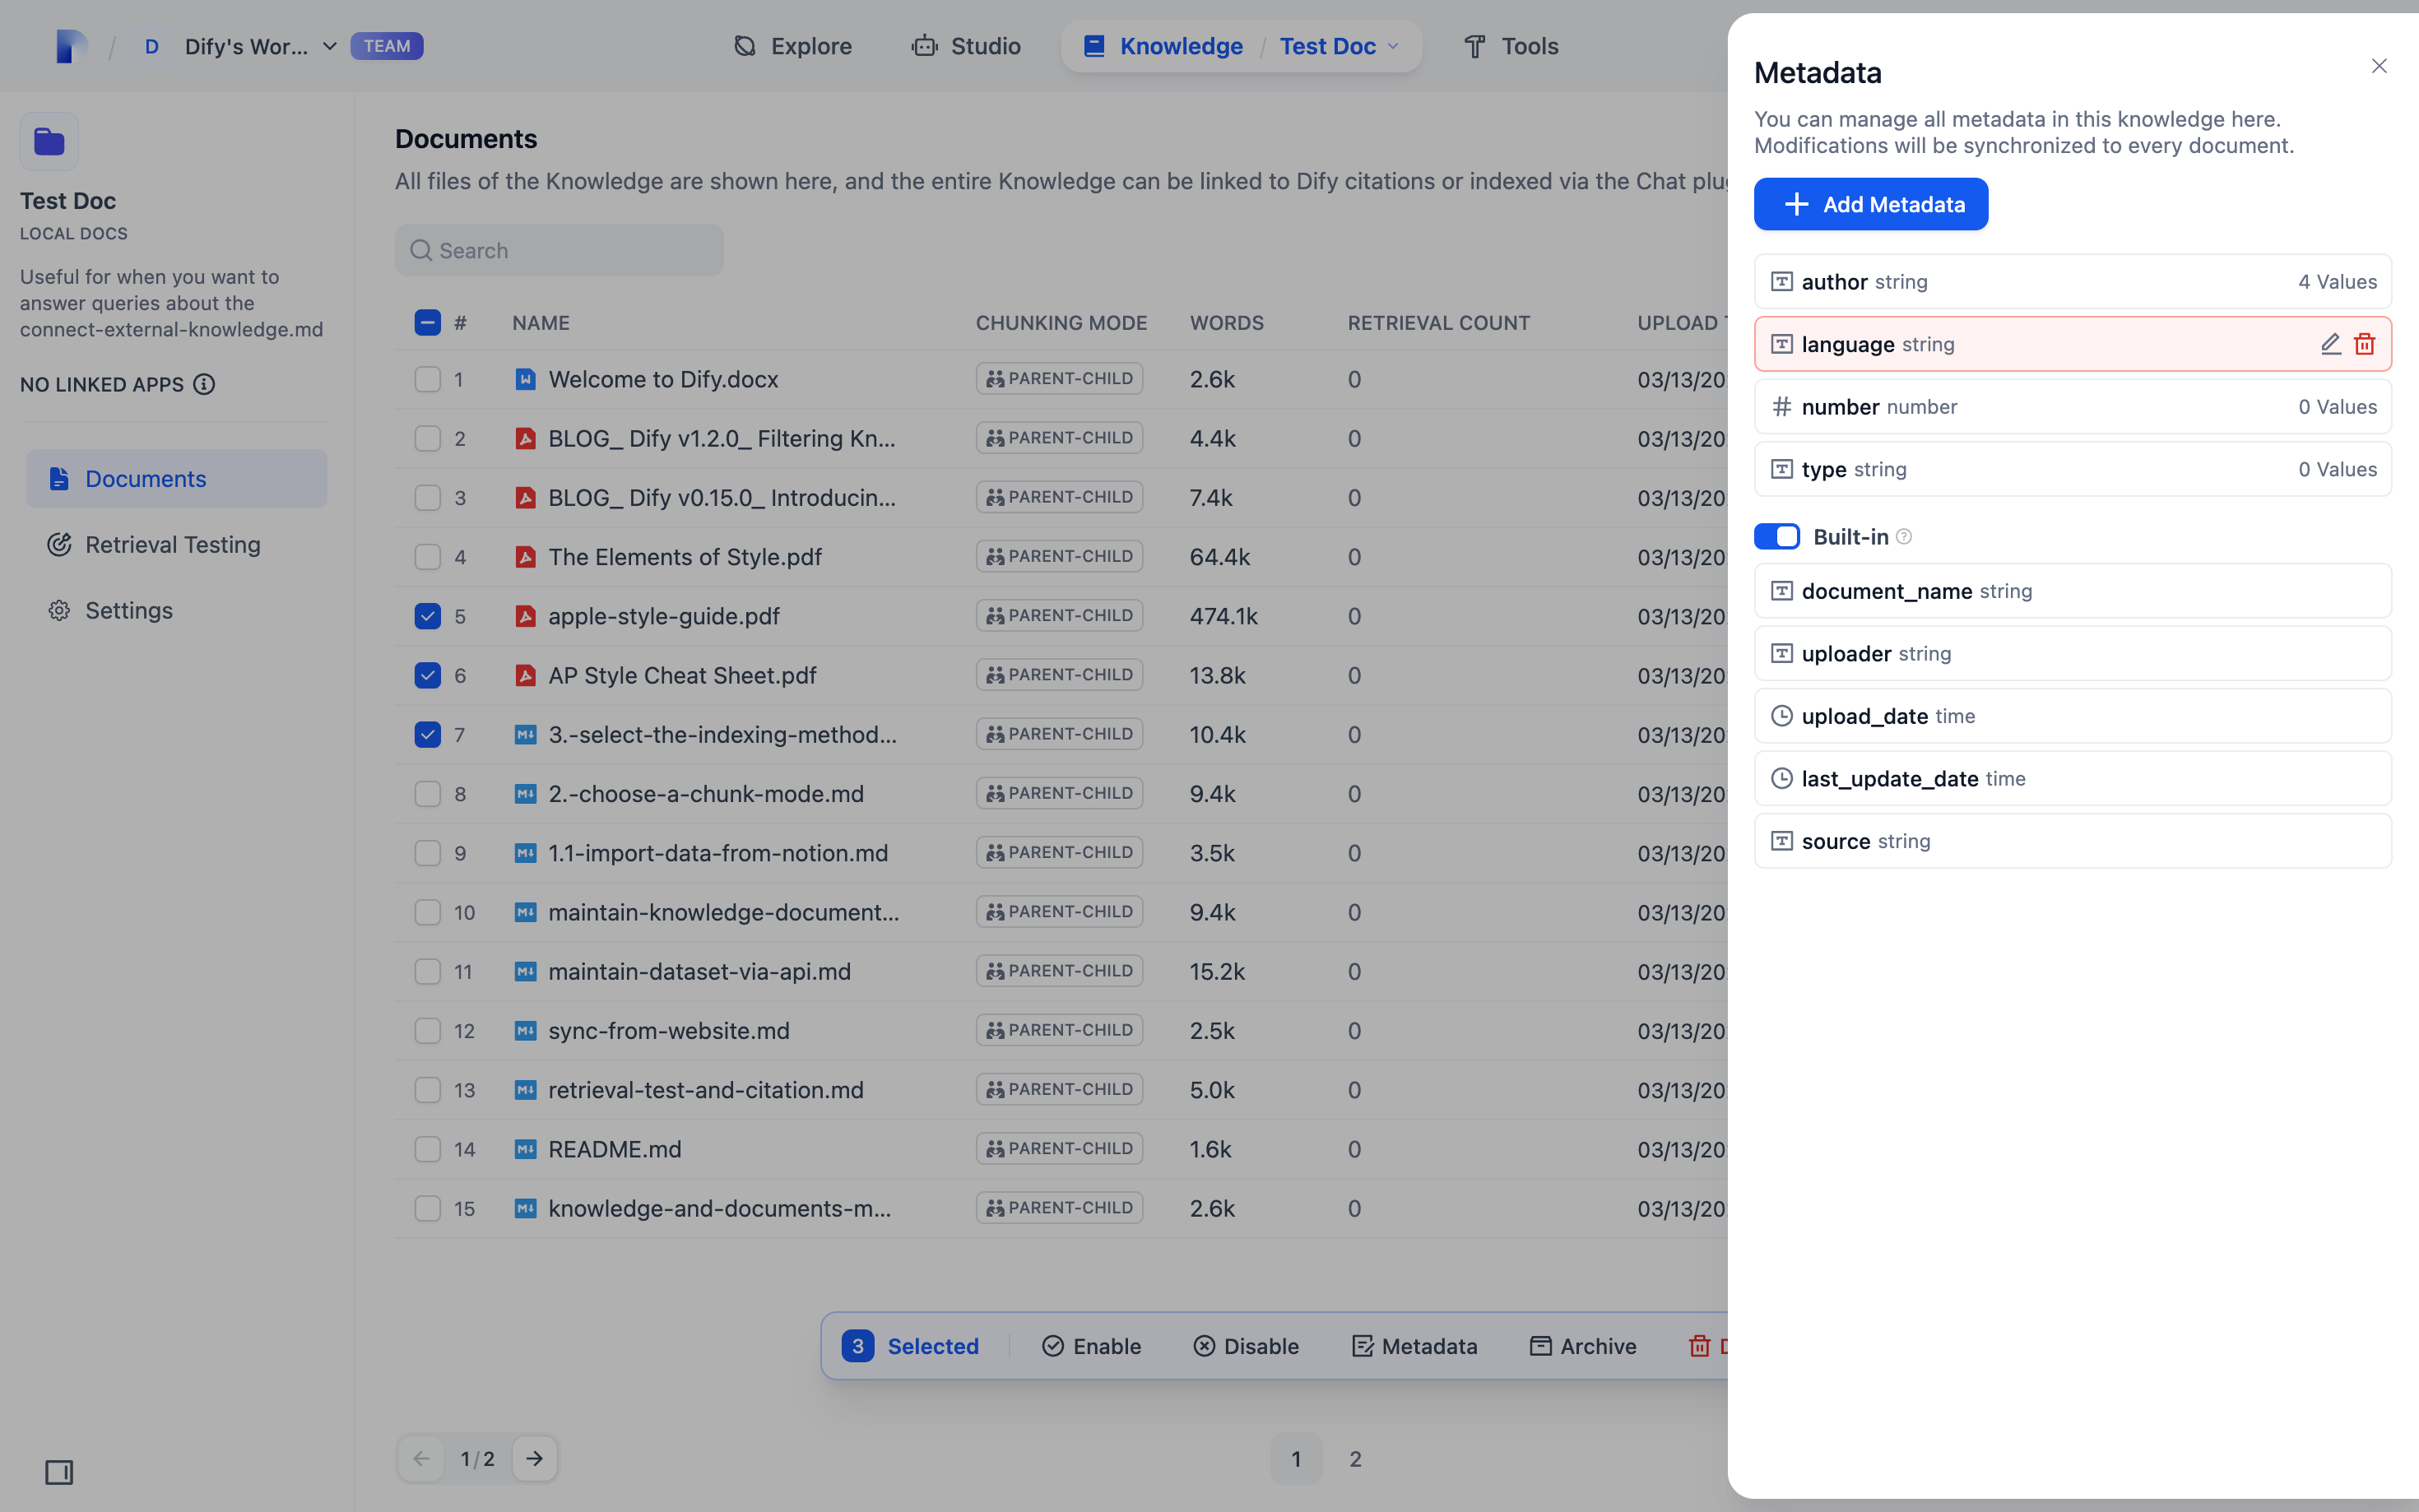Click the edit pencil icon on language metadata
Screen dimensions: 2419x1512
2330,344
